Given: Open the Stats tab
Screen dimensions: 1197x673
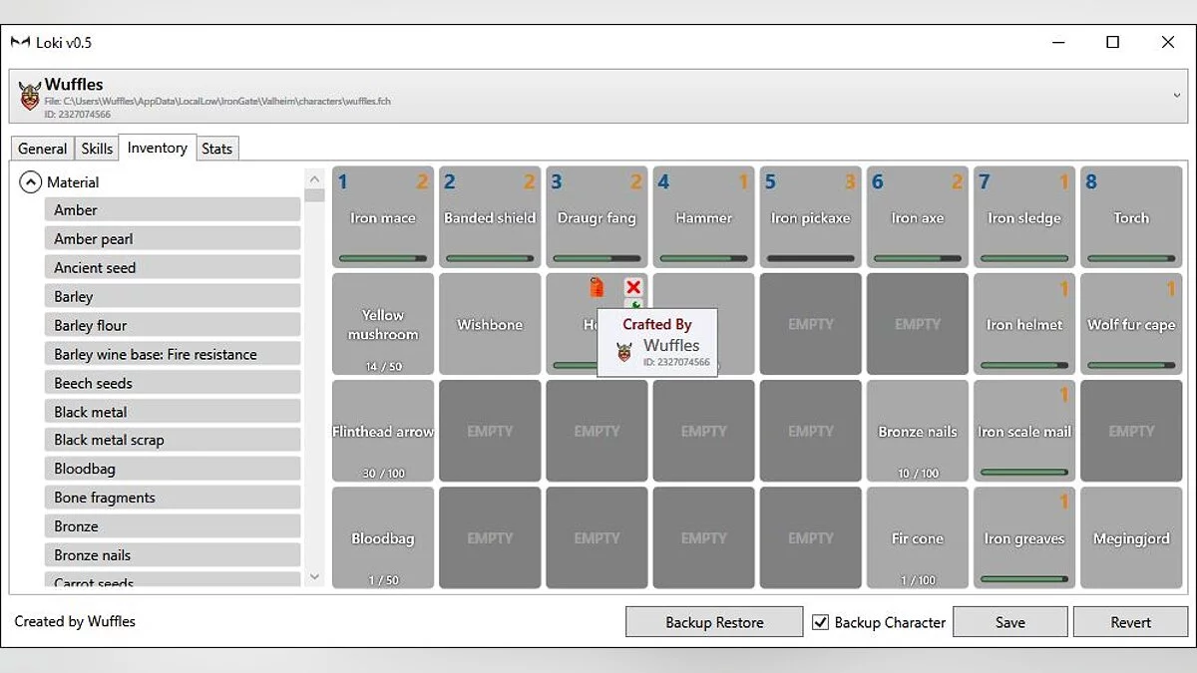Looking at the screenshot, I should tap(216, 149).
